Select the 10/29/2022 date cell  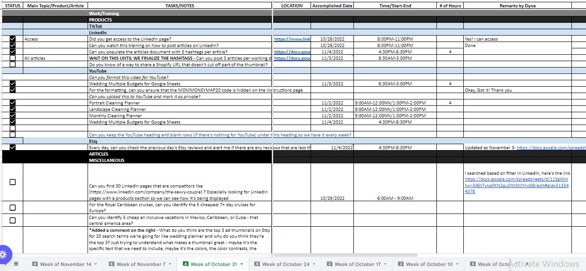(332, 182)
